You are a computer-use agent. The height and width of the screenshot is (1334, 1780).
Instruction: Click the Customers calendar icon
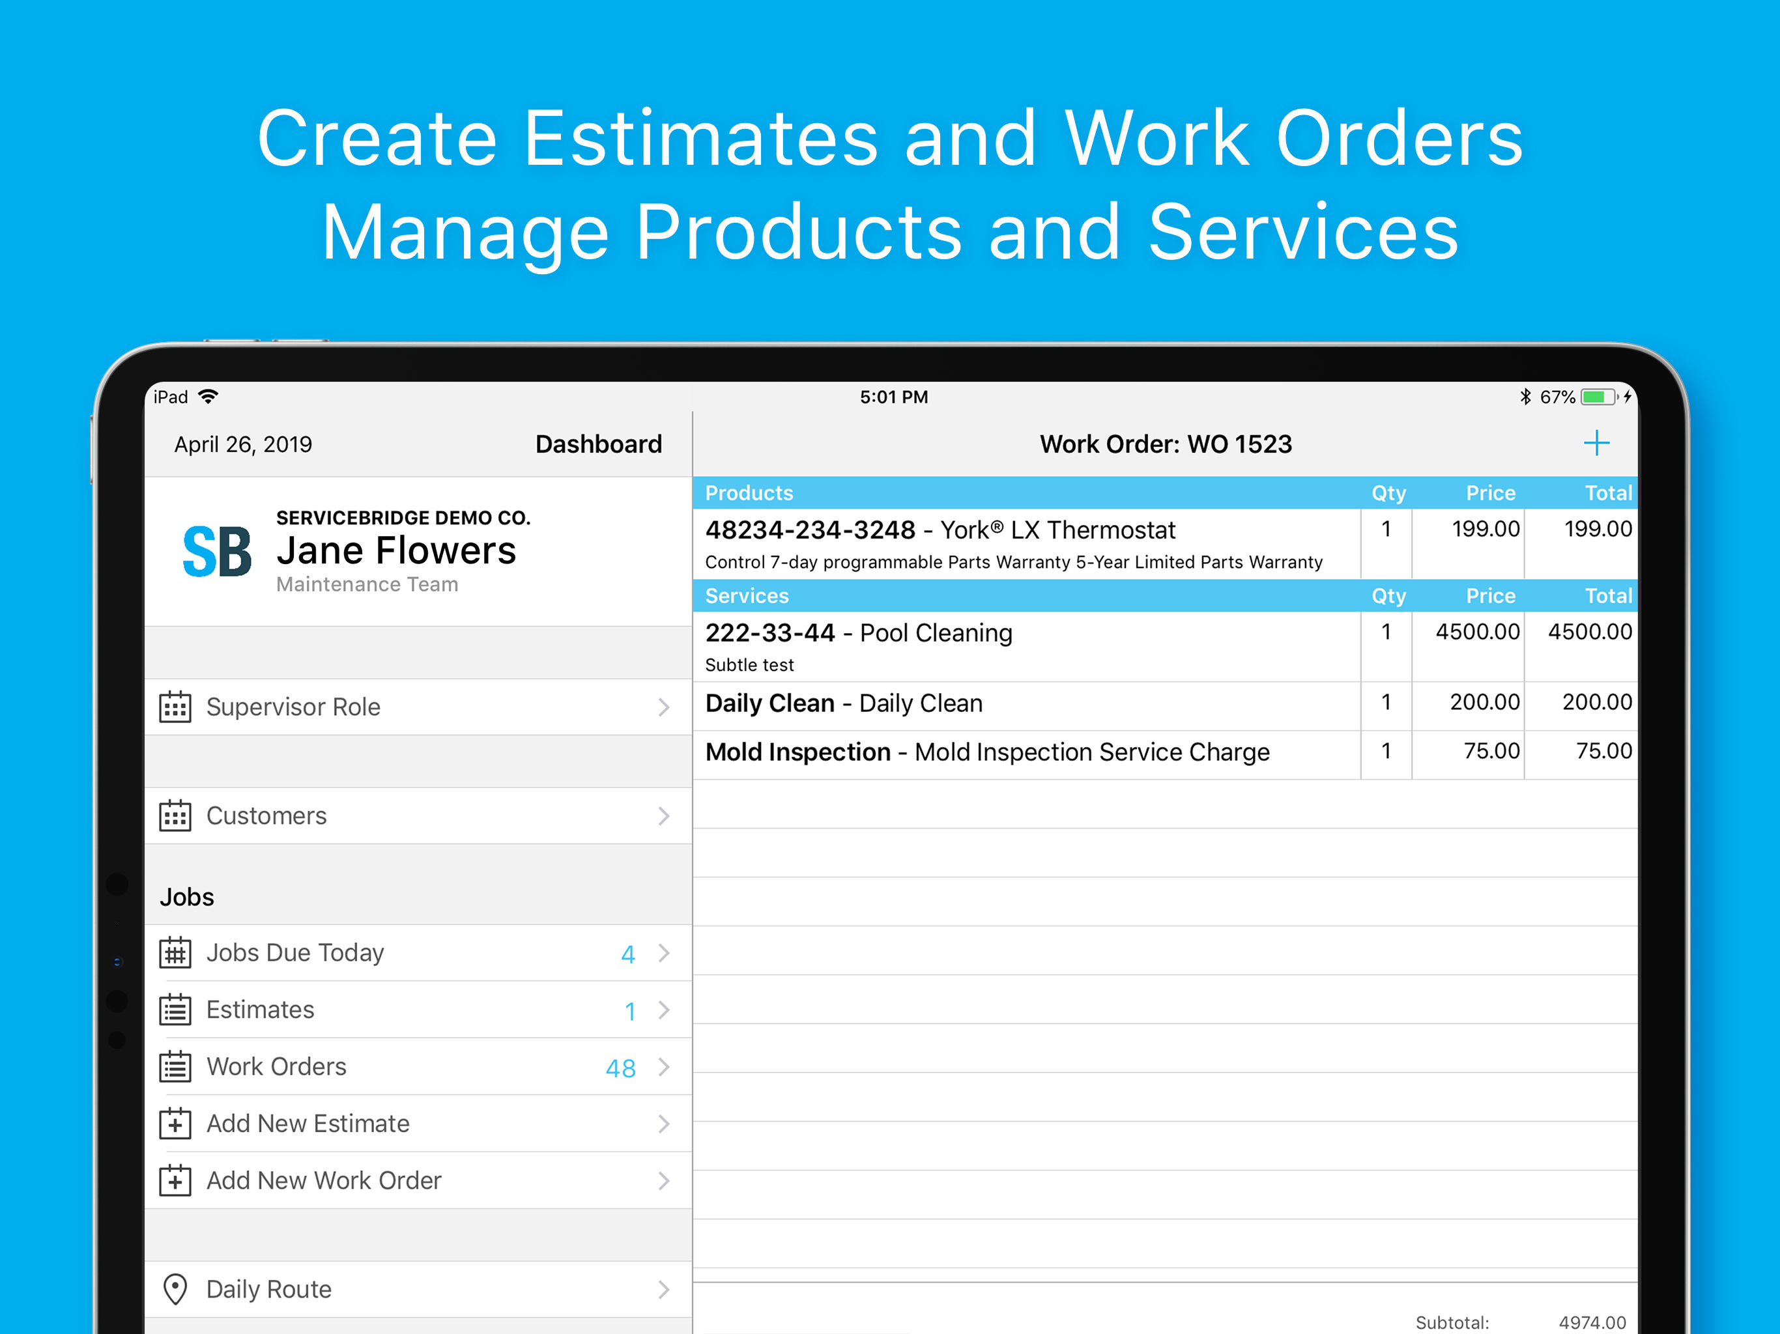coord(175,816)
